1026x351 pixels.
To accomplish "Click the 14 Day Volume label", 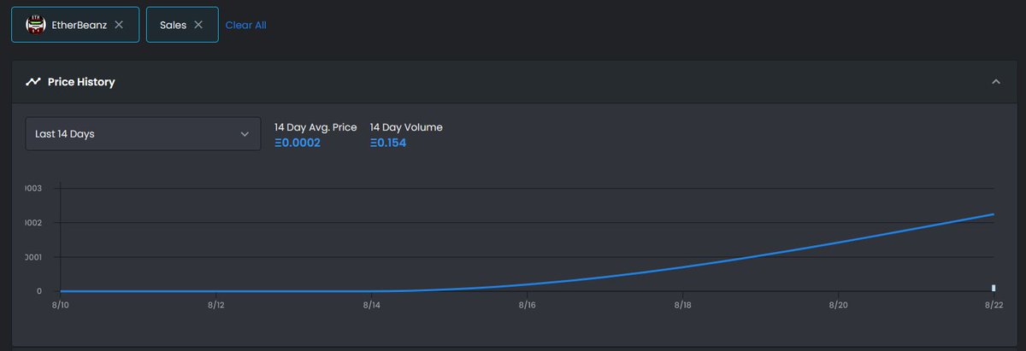I will coord(406,127).
